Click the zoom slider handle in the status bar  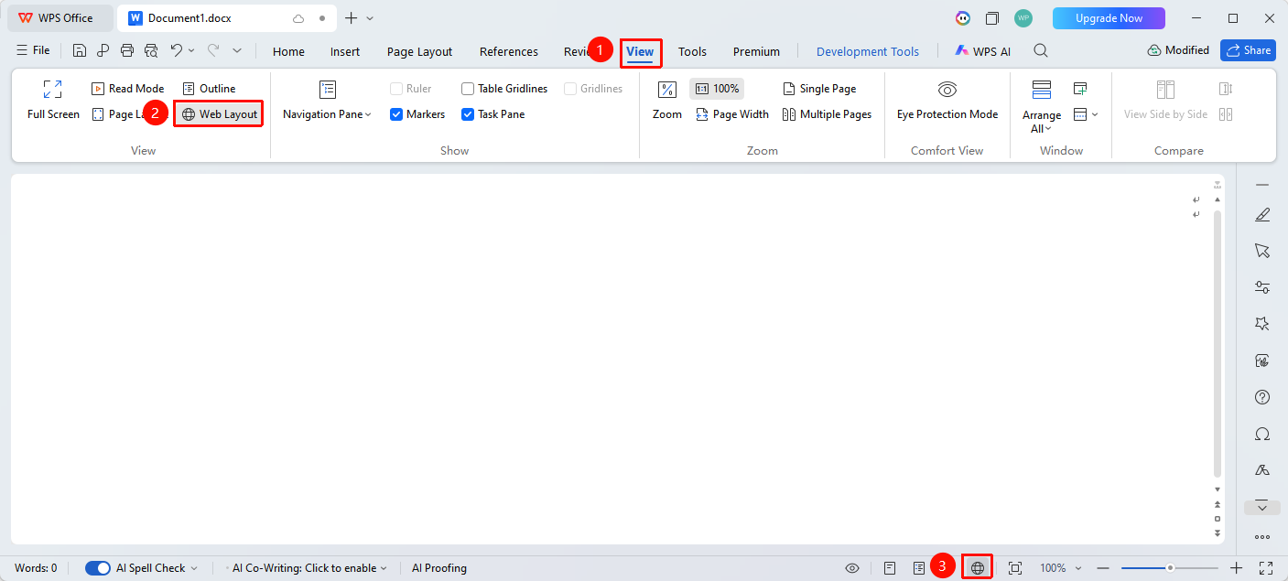[x=1170, y=568]
